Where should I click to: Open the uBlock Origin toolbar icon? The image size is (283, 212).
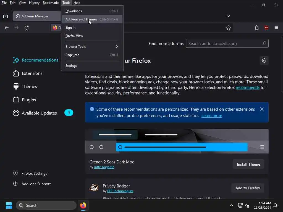coord(266,28)
